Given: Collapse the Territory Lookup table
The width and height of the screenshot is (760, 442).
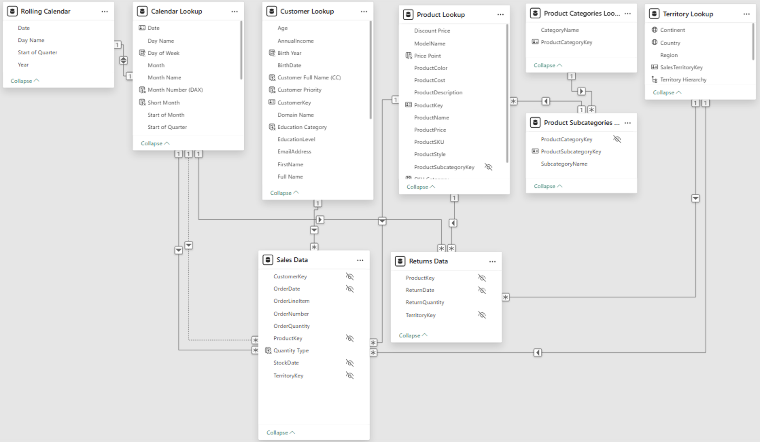Looking at the screenshot, I should 667,92.
